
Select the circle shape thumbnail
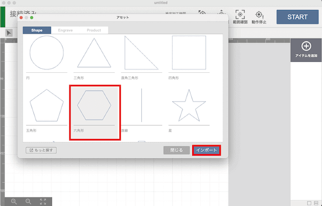pyautogui.click(x=47, y=53)
